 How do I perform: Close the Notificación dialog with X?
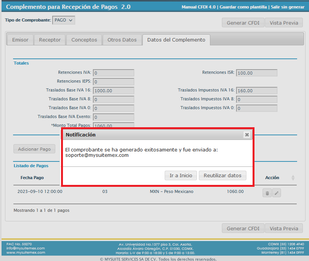click(x=247, y=135)
